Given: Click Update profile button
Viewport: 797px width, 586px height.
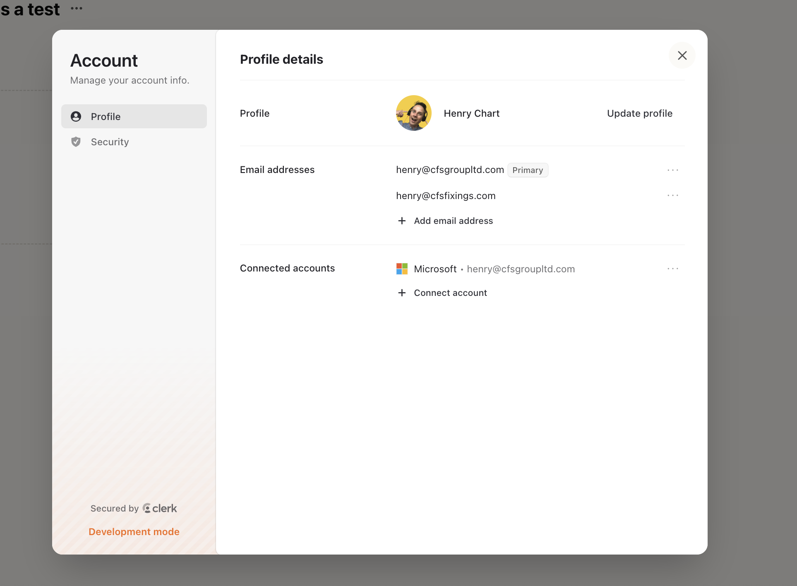Looking at the screenshot, I should tap(639, 113).
